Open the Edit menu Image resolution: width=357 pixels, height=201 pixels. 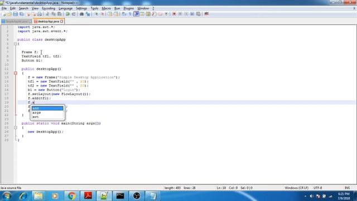pos(13,8)
